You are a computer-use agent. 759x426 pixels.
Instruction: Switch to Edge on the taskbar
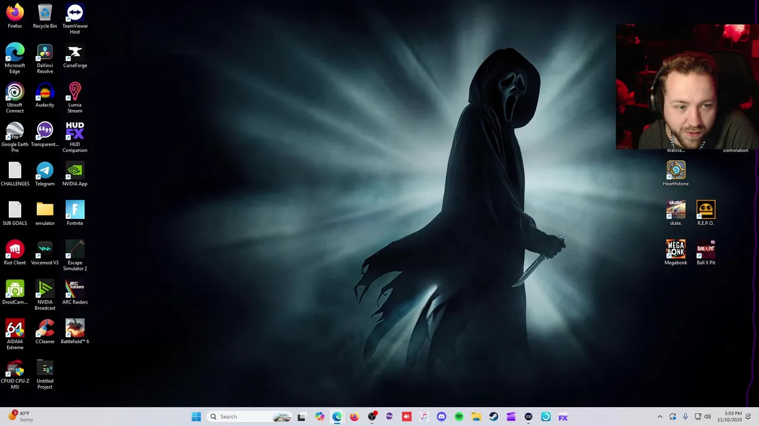337,417
